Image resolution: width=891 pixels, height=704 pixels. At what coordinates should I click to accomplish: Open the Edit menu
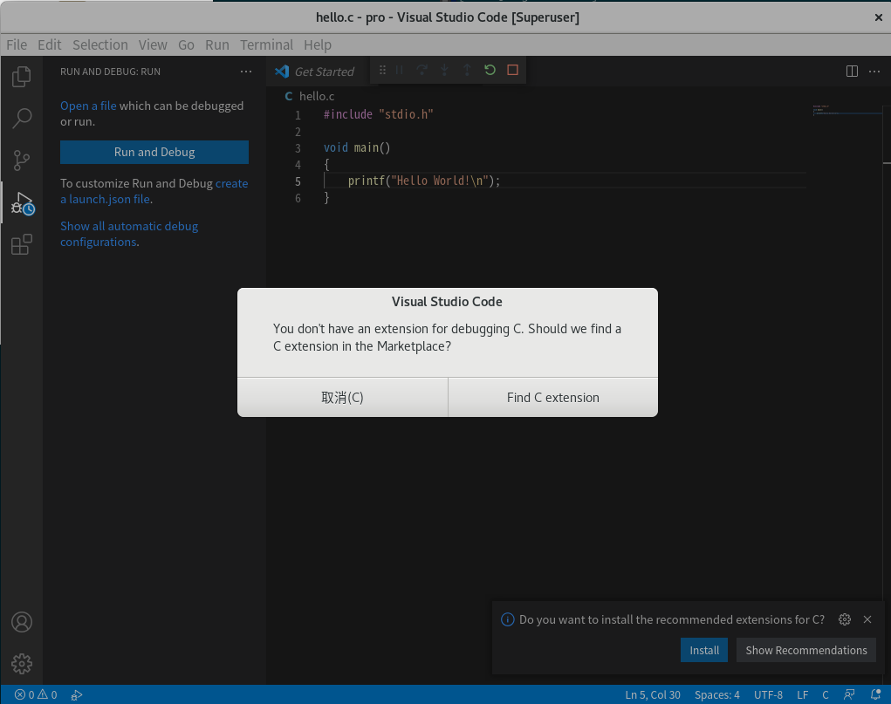50,44
